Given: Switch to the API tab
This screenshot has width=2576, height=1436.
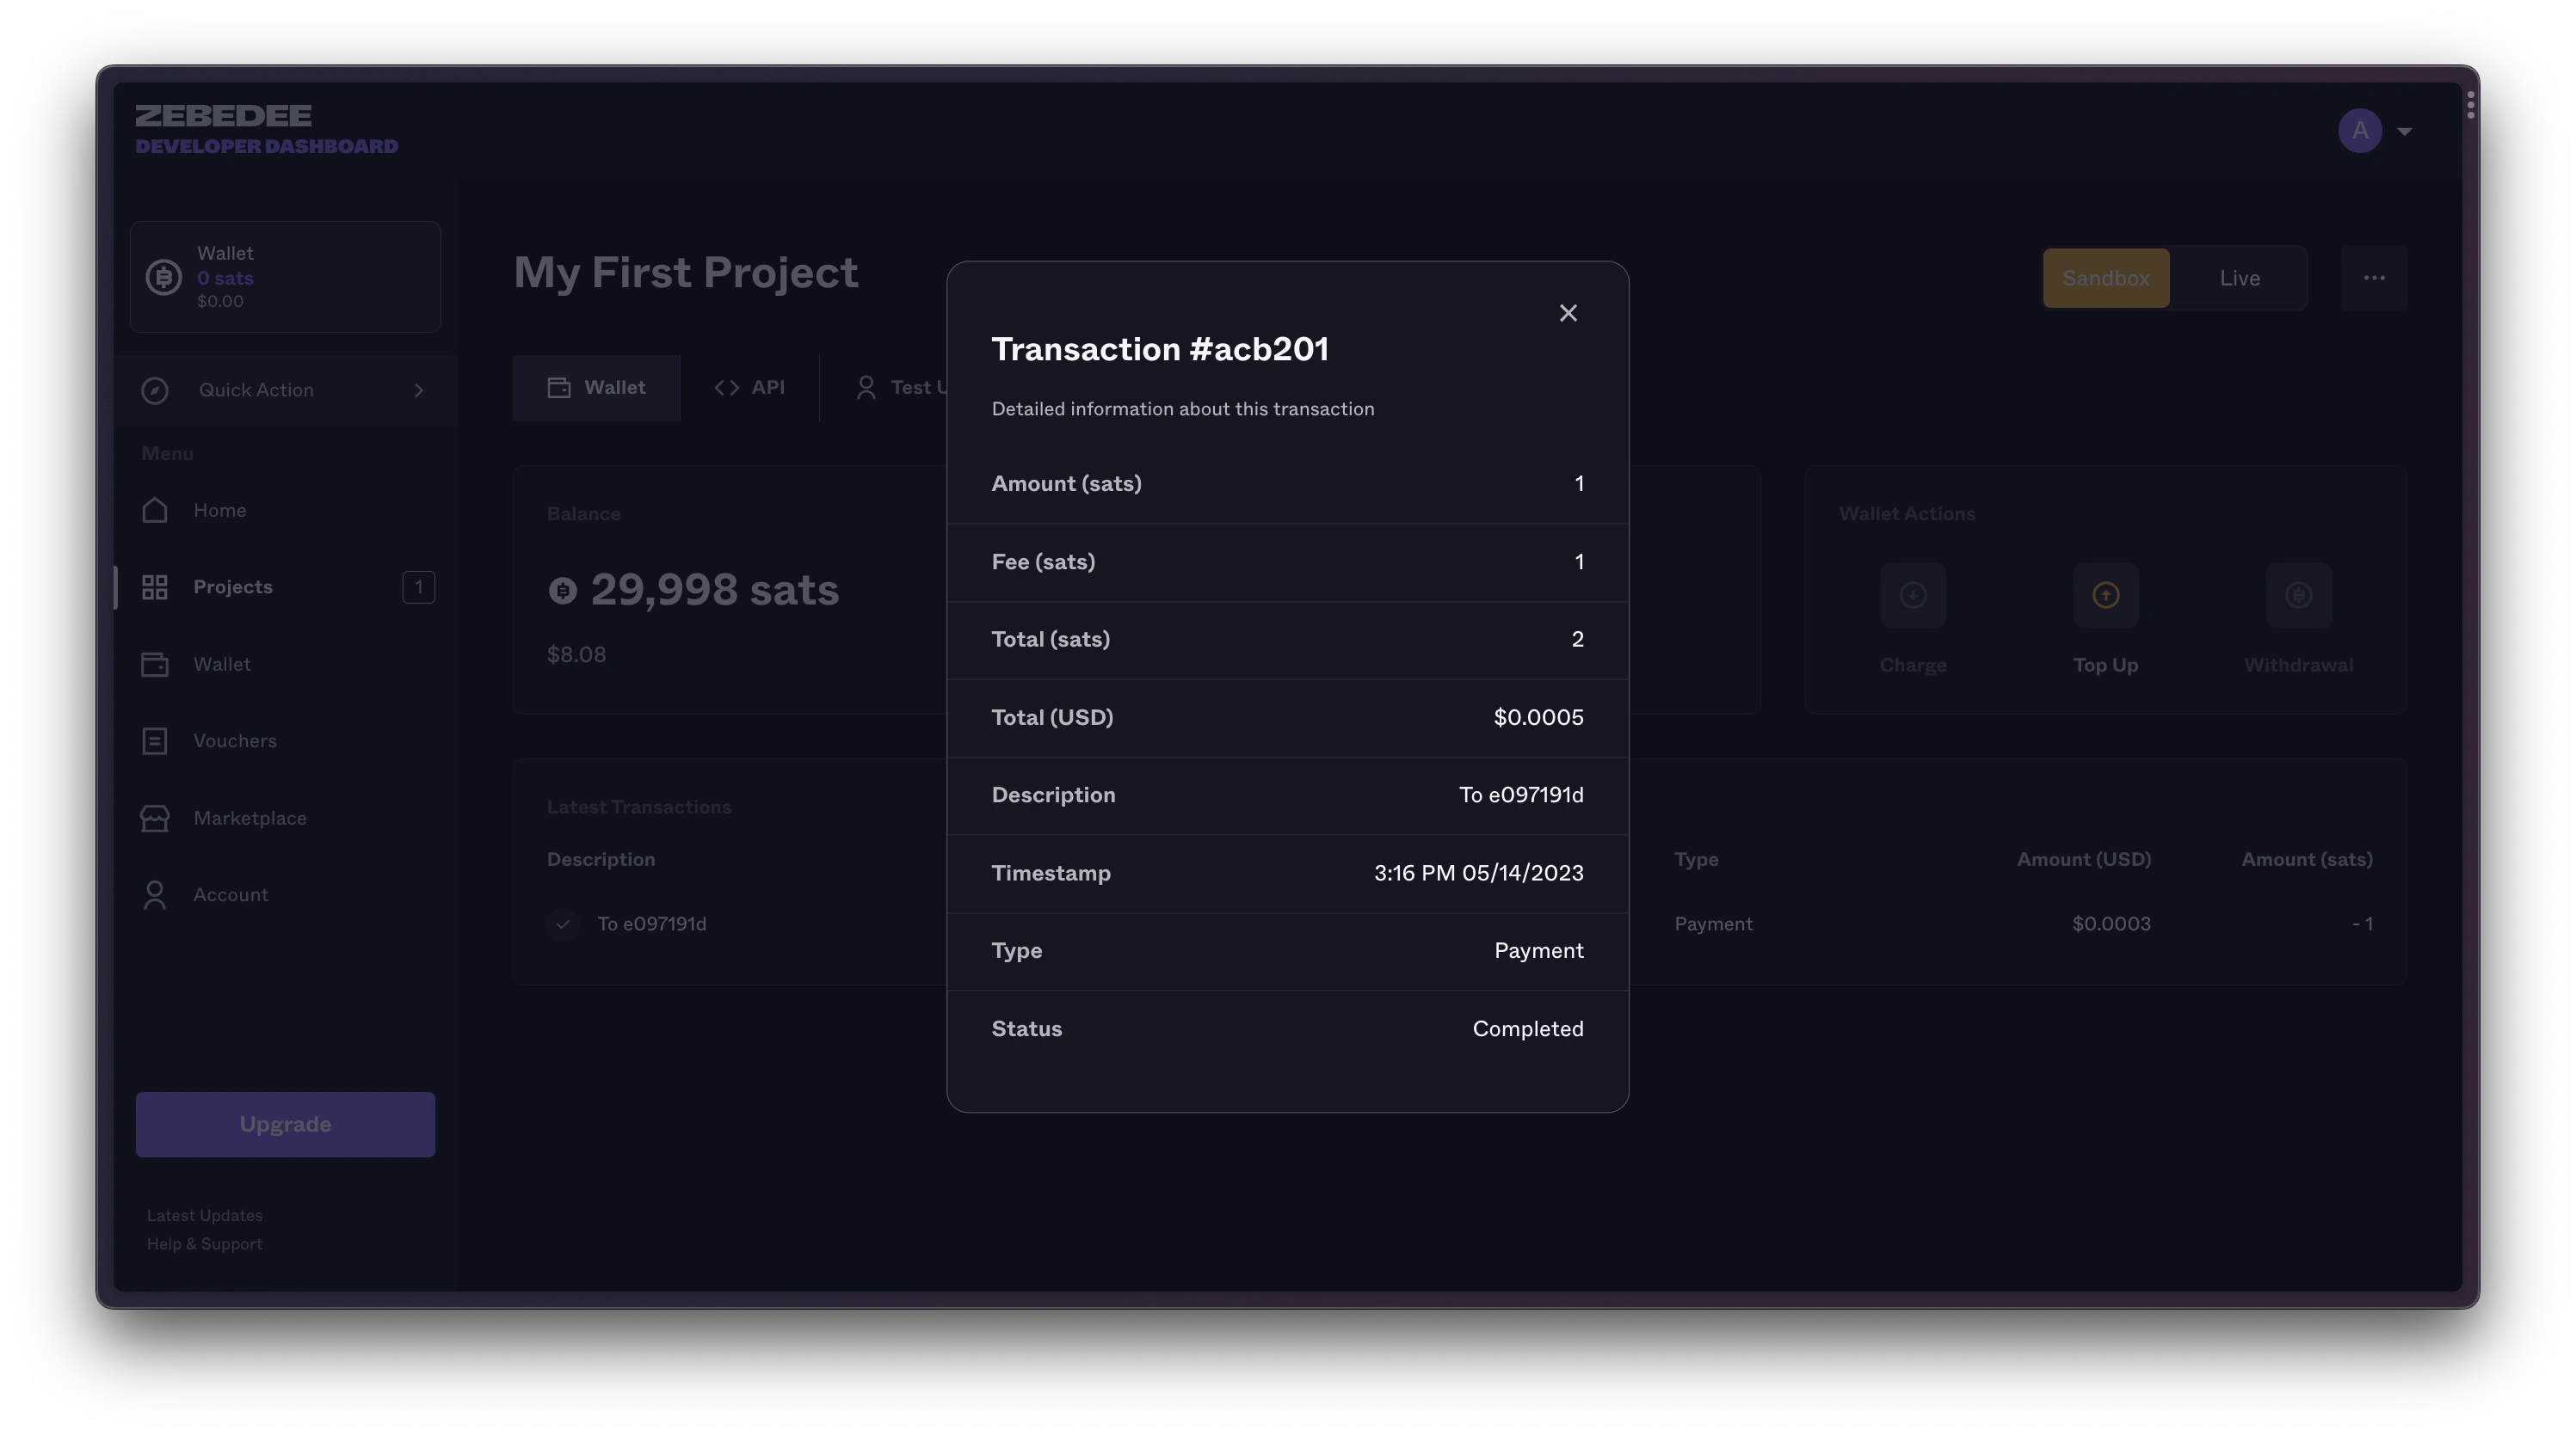Looking at the screenshot, I should pyautogui.click(x=750, y=387).
